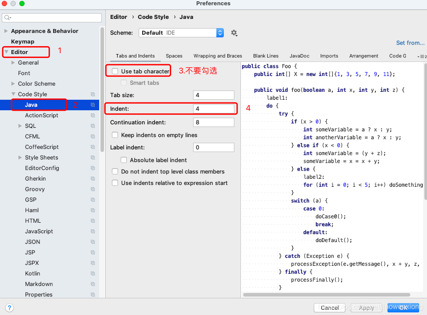Click the scope icon beside Markdown
427x315 pixels.
93,284
